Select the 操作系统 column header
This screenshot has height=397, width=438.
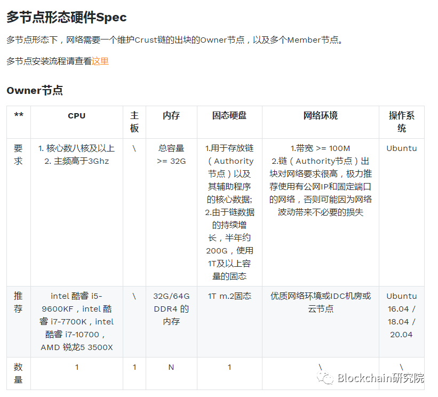pos(402,122)
